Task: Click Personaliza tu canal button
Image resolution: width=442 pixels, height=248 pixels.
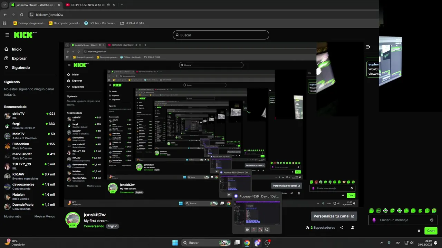Action: pos(334,216)
